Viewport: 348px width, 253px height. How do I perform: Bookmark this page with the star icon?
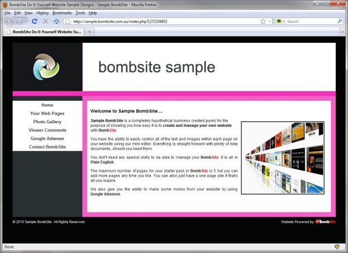[x=263, y=21]
